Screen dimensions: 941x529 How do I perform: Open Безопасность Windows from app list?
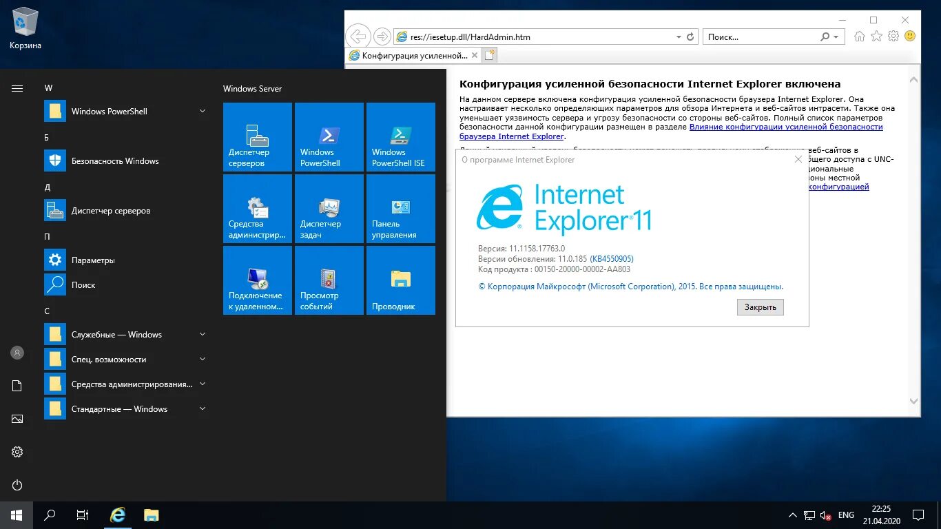coord(125,161)
